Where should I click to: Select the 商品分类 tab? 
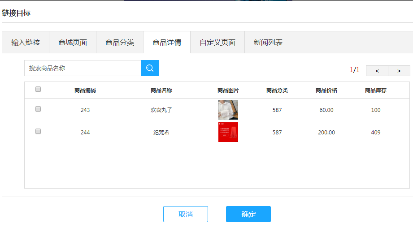(120, 43)
